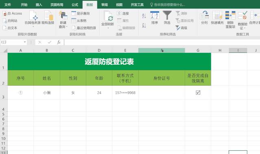
Task: Click the 属性 properties button
Action: click(123, 21)
